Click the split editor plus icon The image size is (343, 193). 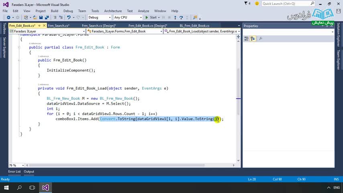(x=238, y=37)
